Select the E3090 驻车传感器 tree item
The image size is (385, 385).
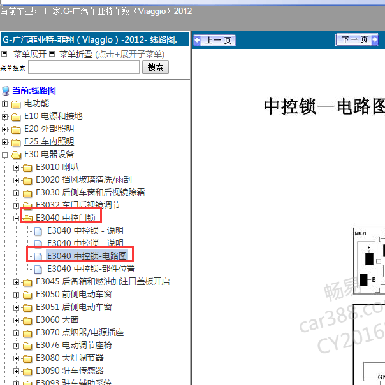[x=69, y=370]
